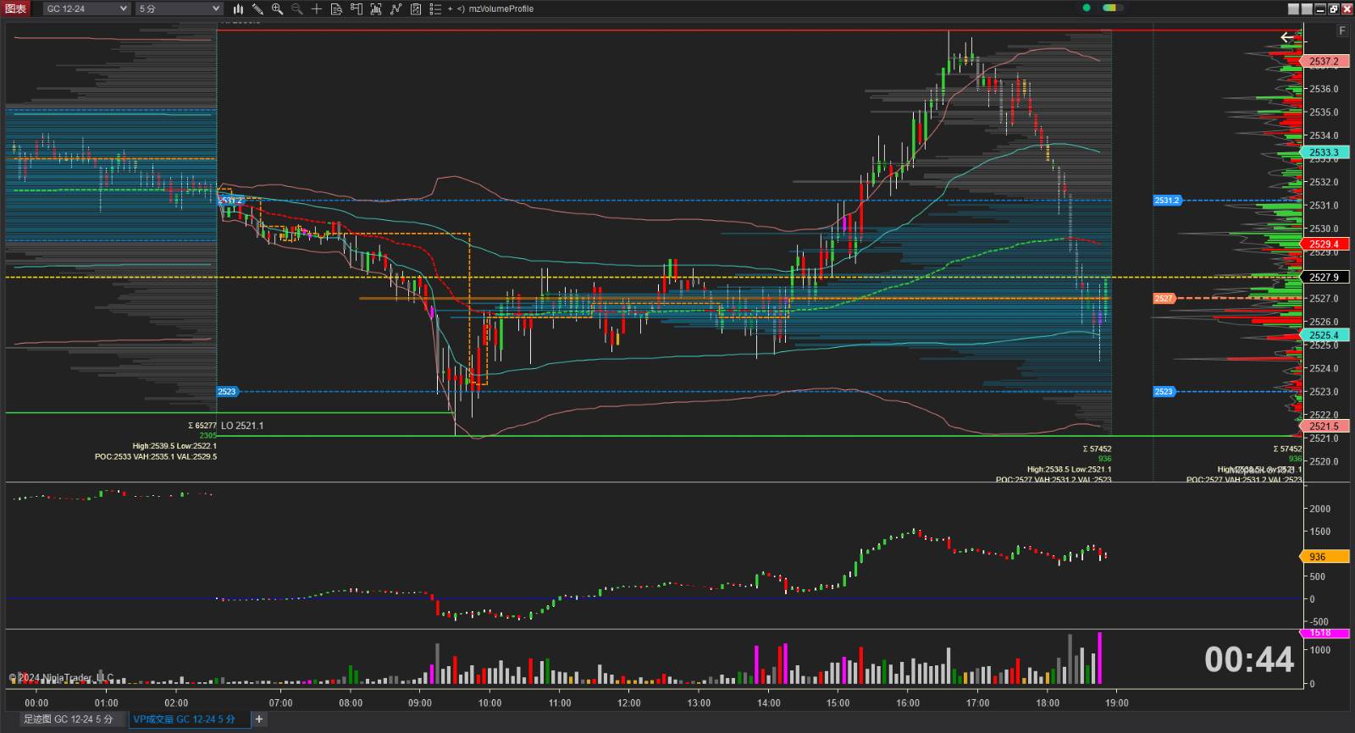
Task: Open the indicators icon
Action: pyautogui.click(x=376, y=9)
